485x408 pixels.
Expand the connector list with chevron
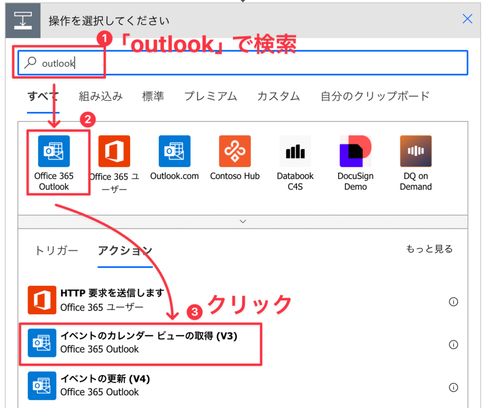point(243,222)
